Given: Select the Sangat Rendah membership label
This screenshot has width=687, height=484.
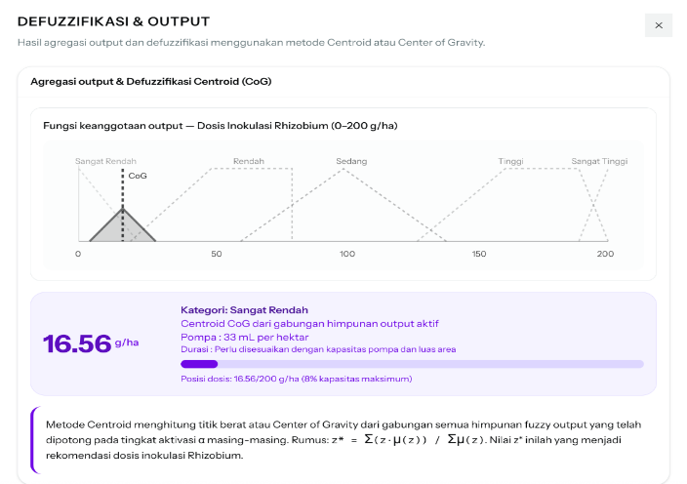Looking at the screenshot, I should pyautogui.click(x=105, y=161).
